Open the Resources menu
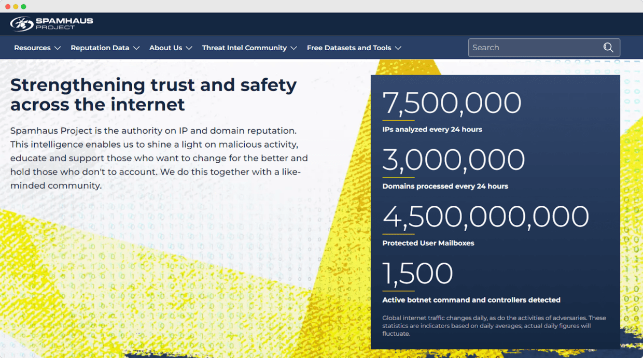This screenshot has width=643, height=358. point(32,48)
